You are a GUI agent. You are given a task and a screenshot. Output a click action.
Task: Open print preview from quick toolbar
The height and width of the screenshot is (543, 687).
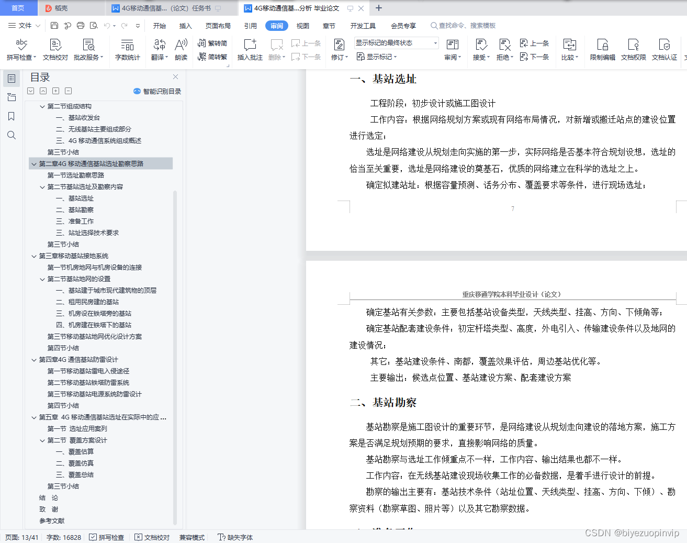[x=94, y=25]
